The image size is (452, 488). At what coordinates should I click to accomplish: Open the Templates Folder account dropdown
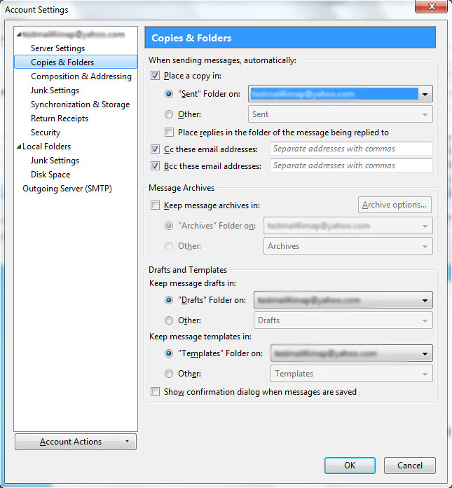(425, 354)
